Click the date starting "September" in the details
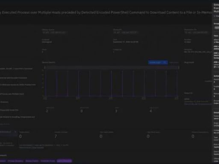The height and width of the screenshot is (164, 219). (x=126, y=42)
